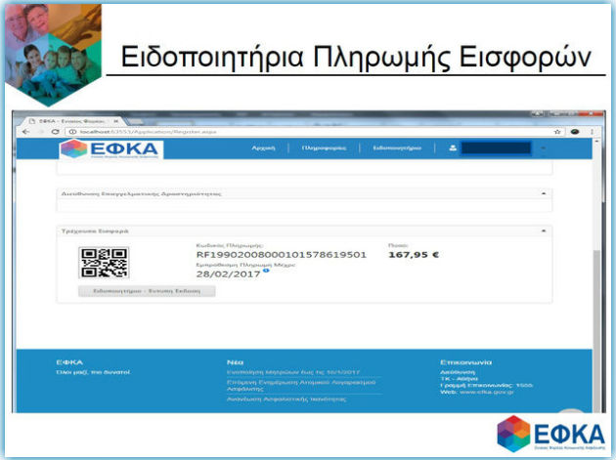This screenshot has width=616, height=460.
Task: Collapse the Διεύθυνση Επαγγελματικής Δραστηριότητας section
Action: click(x=544, y=193)
